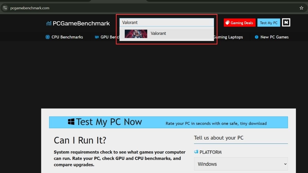
Task: Bookmark this page with the star icon
Action: (x=301, y=8)
